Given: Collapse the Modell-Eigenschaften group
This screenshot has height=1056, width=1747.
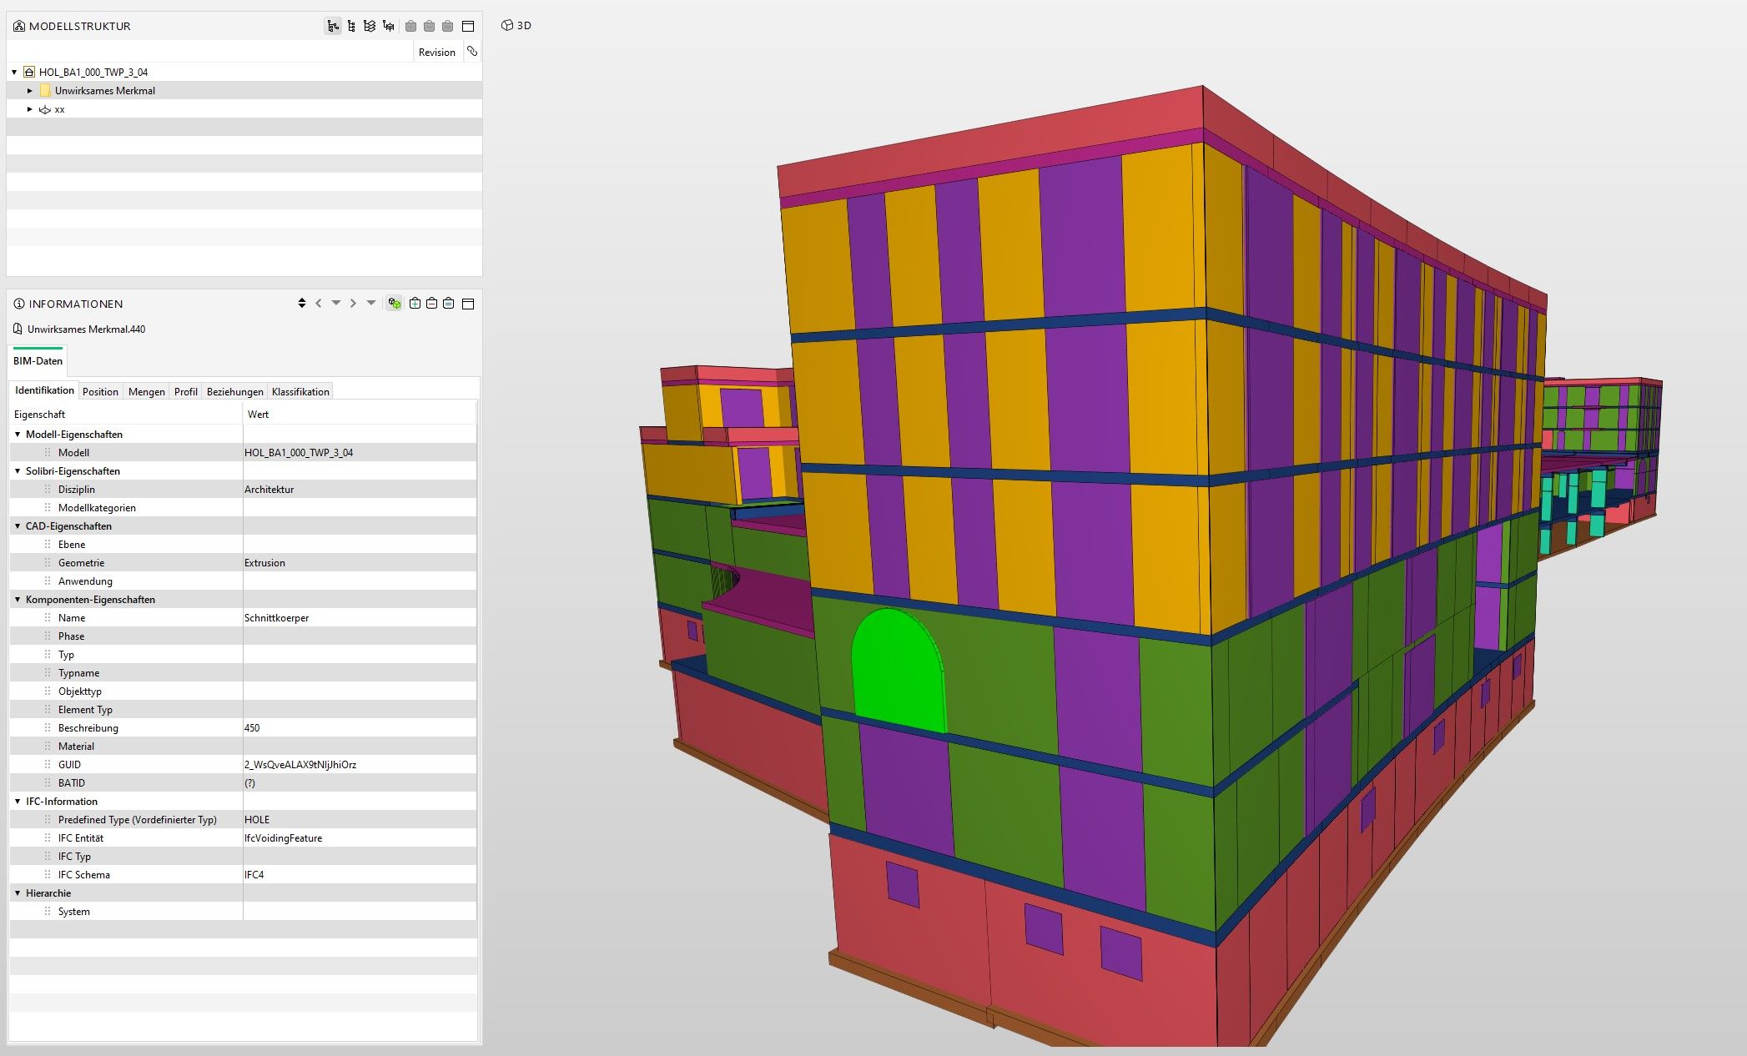Looking at the screenshot, I should pyautogui.click(x=18, y=435).
